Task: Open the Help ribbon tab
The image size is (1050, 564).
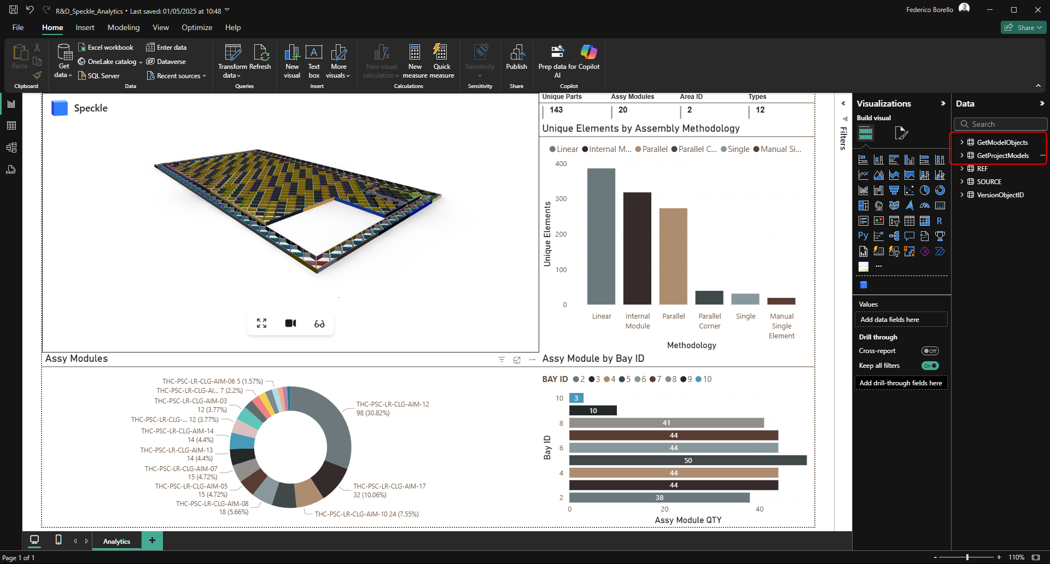Action: [233, 27]
